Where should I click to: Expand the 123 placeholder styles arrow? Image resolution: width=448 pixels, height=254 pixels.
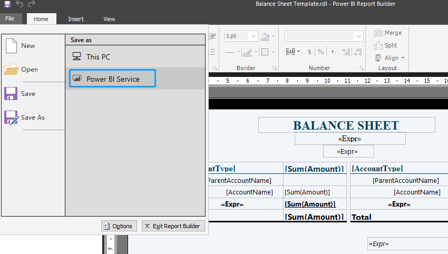click(298, 52)
